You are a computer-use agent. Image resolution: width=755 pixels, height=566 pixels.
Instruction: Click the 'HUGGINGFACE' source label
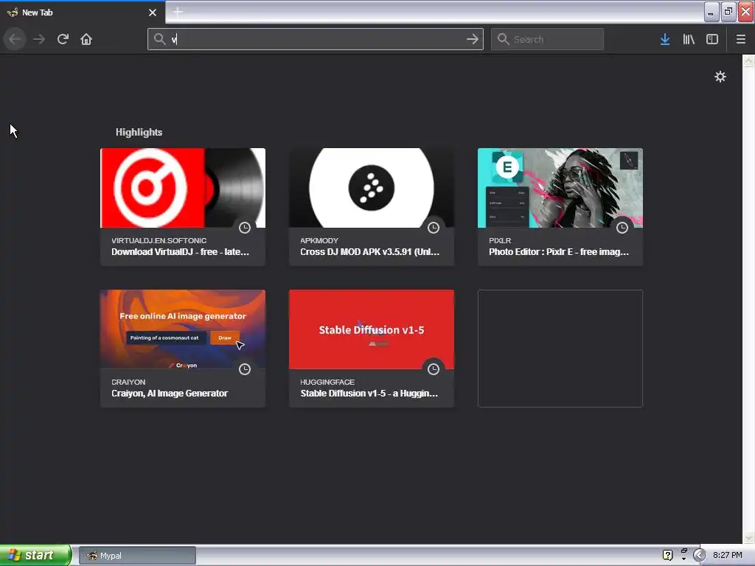[327, 382]
